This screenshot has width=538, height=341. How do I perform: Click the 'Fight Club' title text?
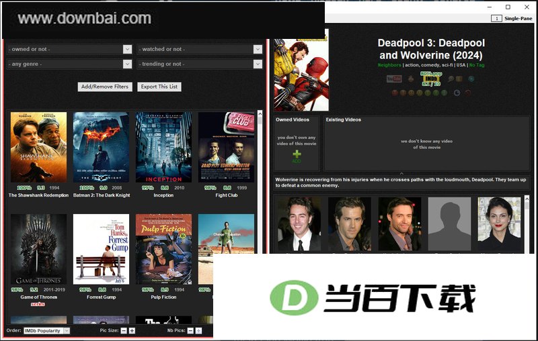pos(227,195)
